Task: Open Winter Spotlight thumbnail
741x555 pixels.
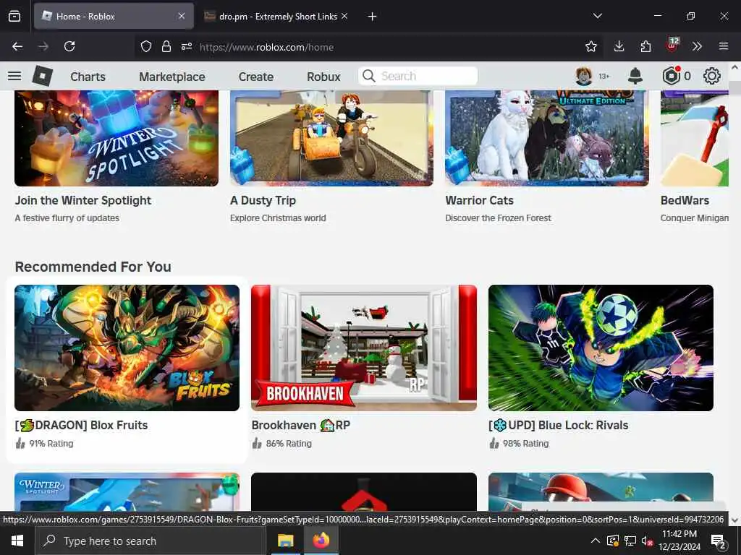Action: click(117, 138)
